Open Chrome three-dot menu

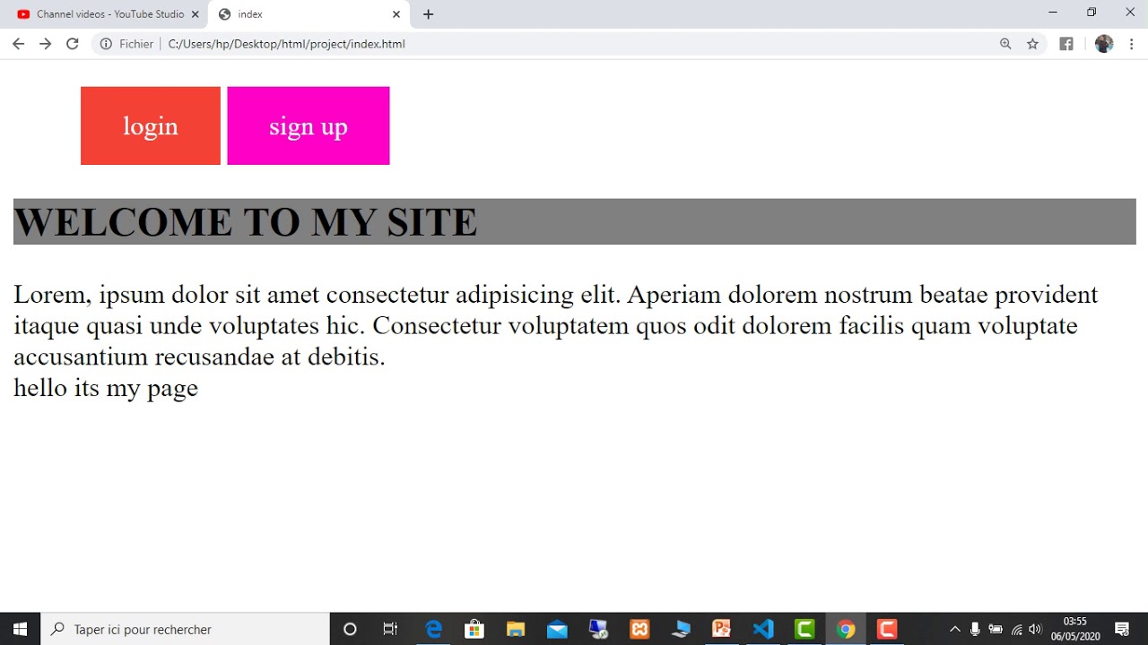pos(1132,44)
